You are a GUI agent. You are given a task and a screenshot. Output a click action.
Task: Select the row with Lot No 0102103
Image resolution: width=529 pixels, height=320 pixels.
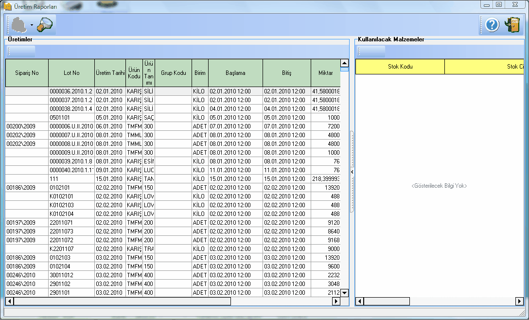coord(173,258)
